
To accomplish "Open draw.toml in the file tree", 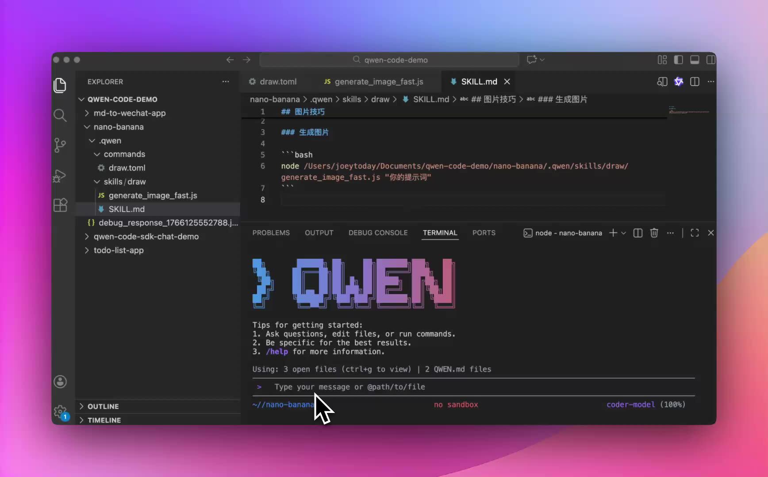I will coord(158,168).
